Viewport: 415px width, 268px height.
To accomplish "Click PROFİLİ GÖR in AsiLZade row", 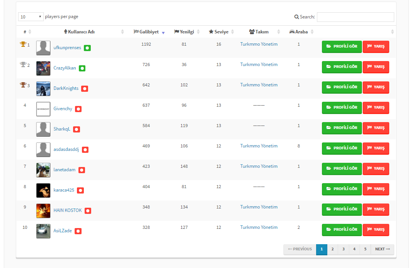I will pyautogui.click(x=342, y=230).
